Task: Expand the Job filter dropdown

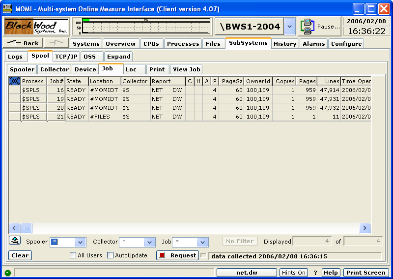Action: [x=202, y=242]
